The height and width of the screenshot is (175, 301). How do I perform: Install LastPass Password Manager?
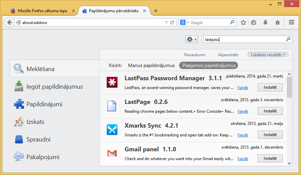pos(270,87)
